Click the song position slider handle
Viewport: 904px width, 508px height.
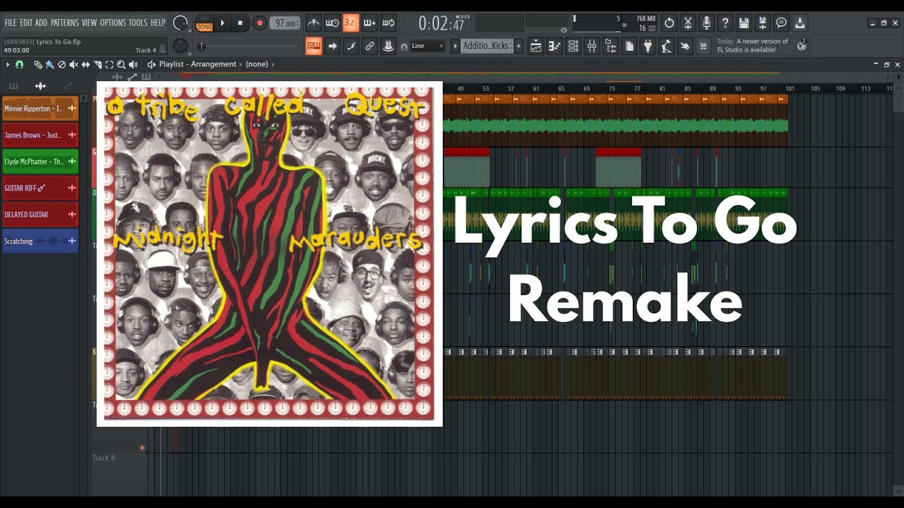[201, 47]
